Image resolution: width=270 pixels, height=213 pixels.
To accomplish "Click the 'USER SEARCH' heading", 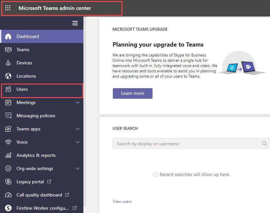I will point(125,128).
